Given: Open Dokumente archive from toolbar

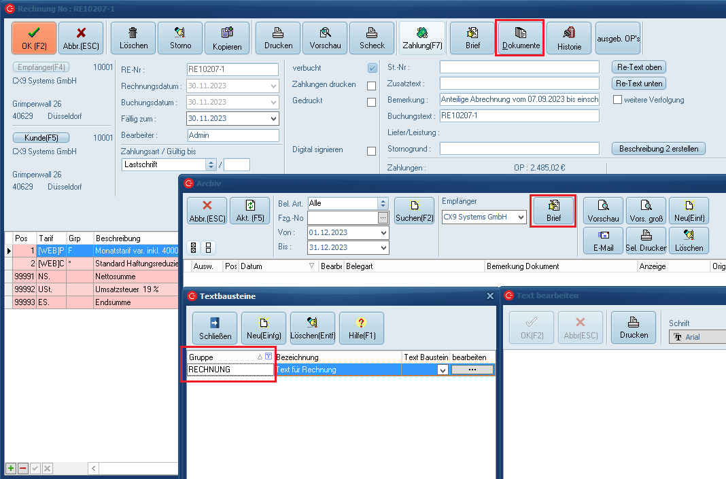Looking at the screenshot, I should 521,38.
